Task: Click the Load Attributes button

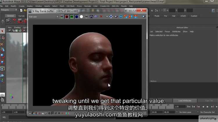Action: 185,101
